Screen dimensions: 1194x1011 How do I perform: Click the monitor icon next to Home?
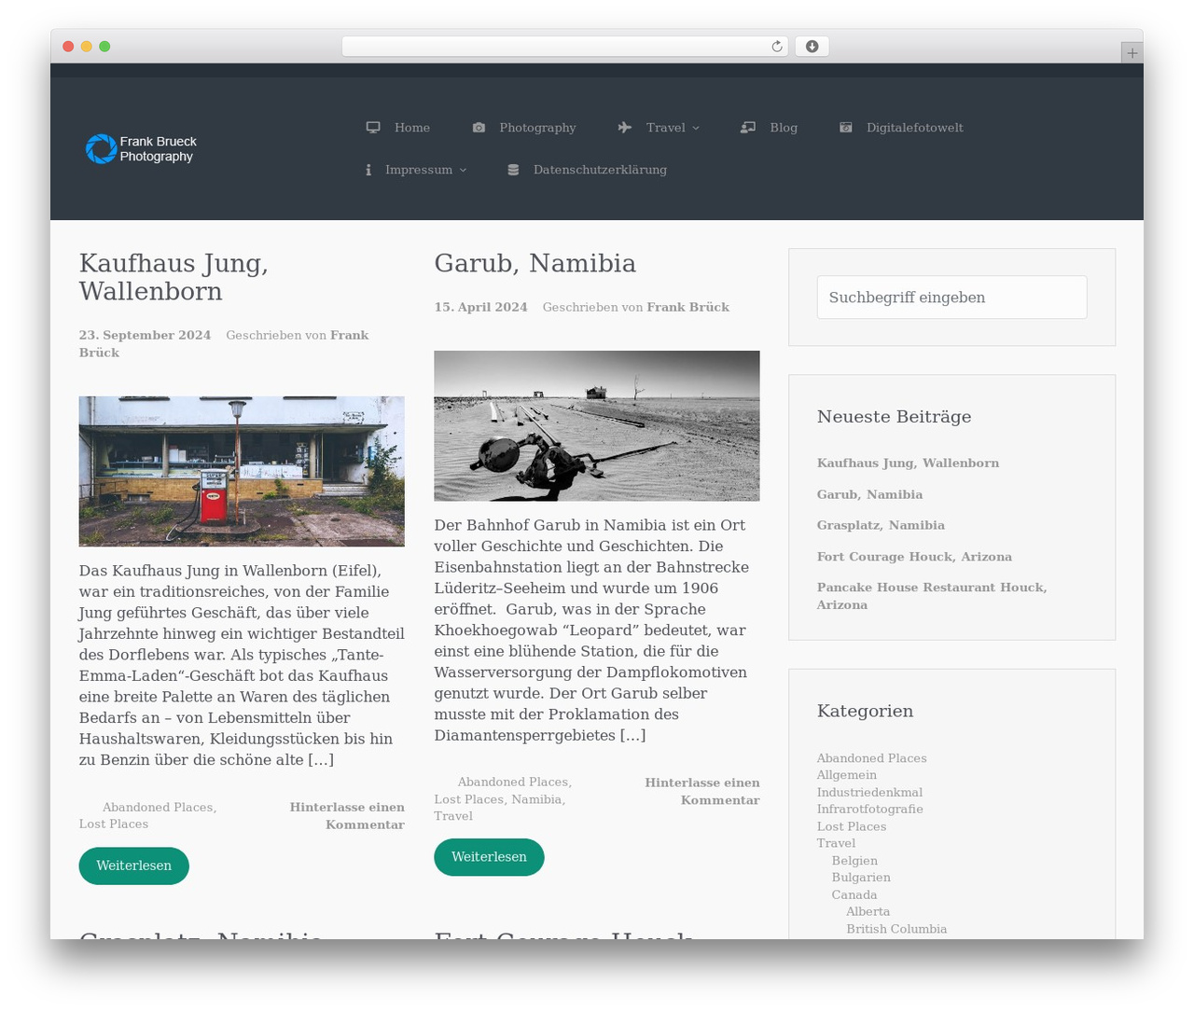[373, 128]
